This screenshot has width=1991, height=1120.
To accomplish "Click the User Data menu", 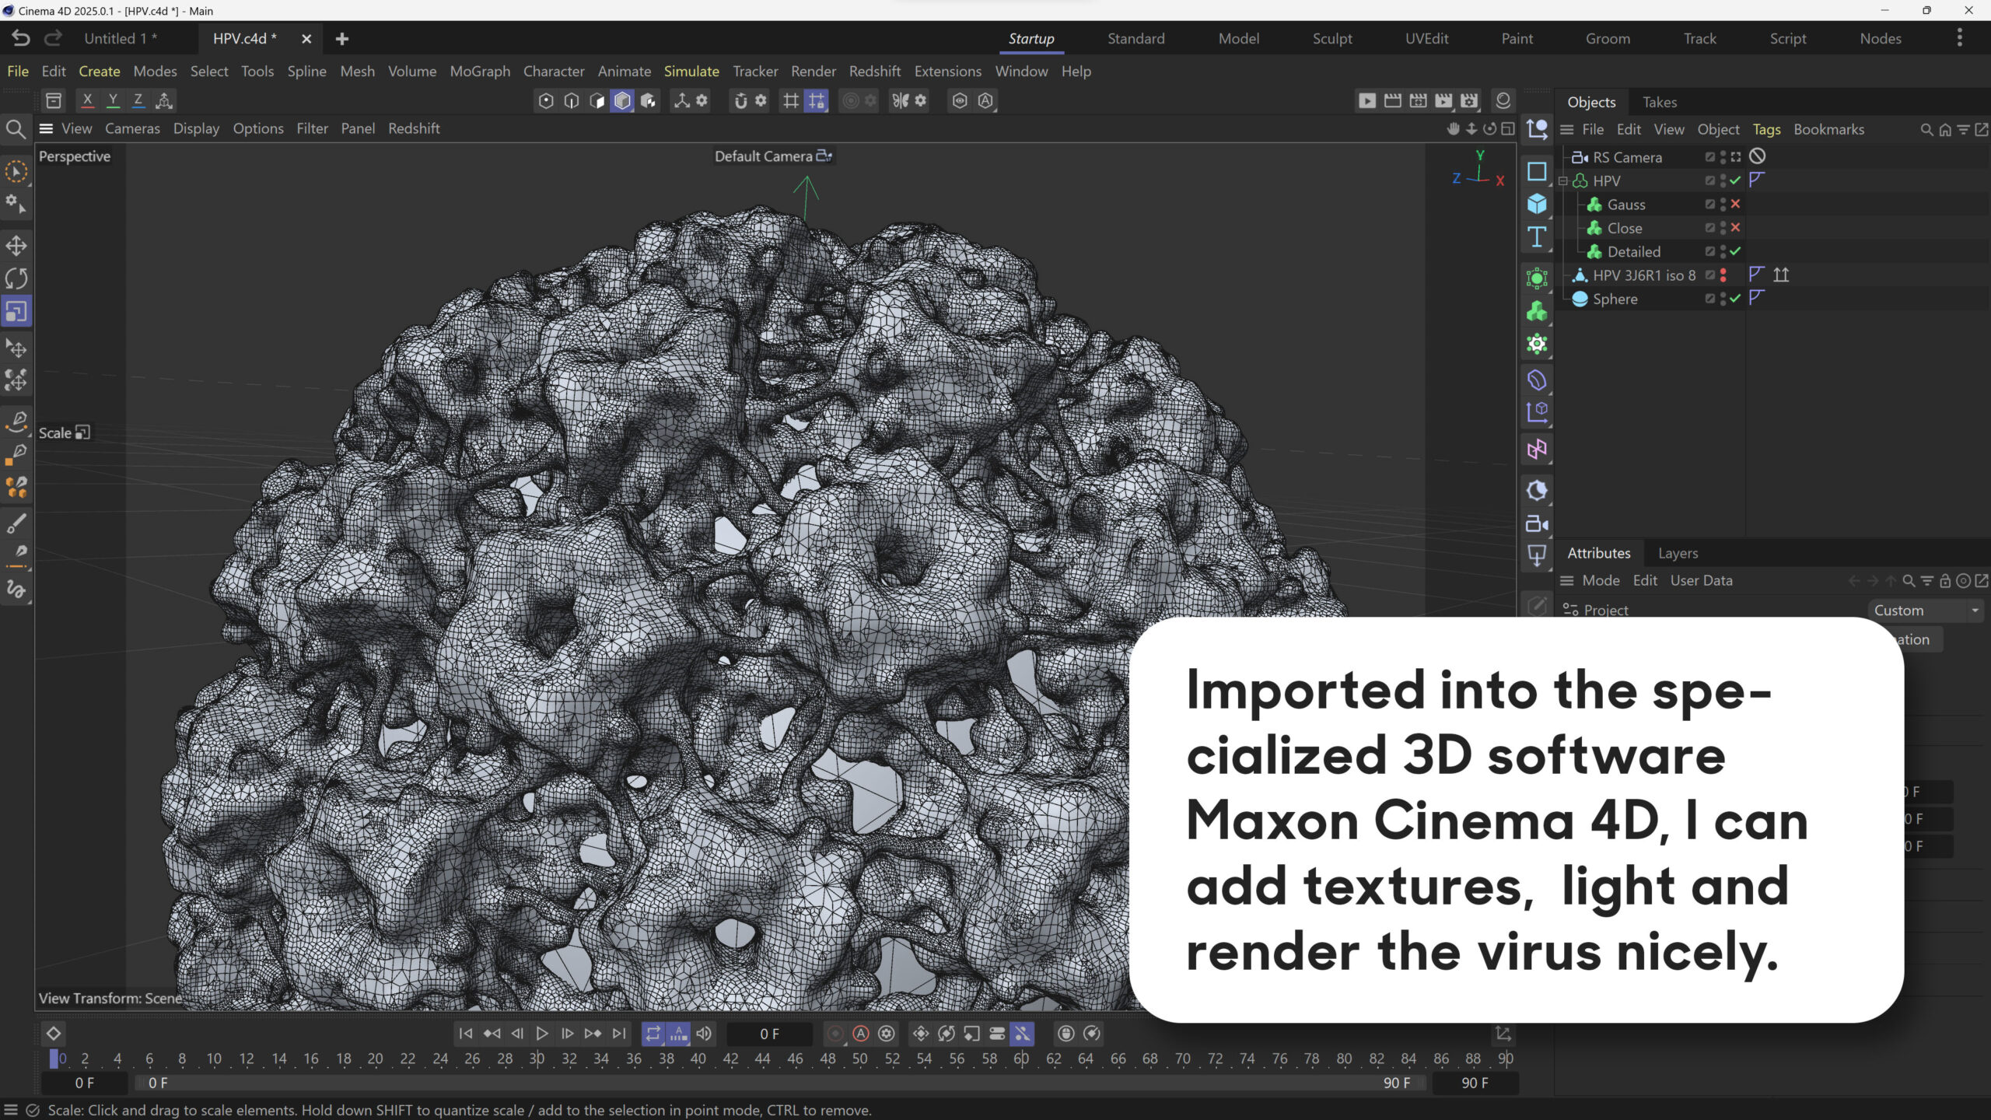I will [x=1701, y=581].
